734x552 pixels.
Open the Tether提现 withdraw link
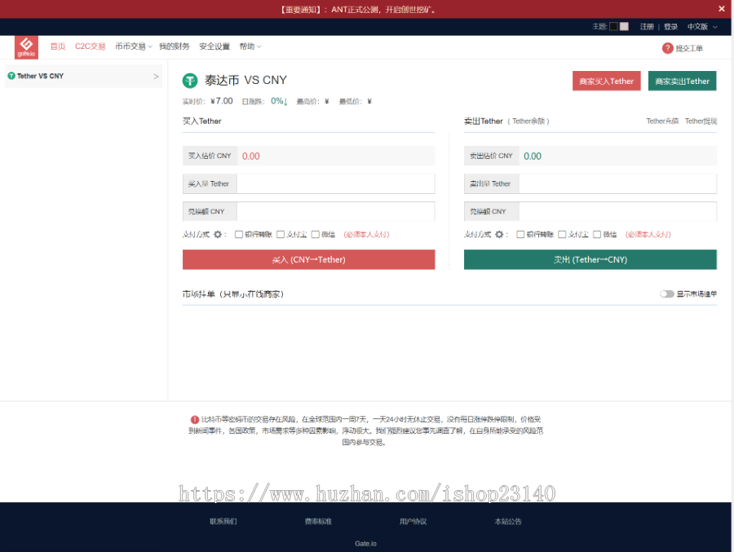tap(701, 121)
